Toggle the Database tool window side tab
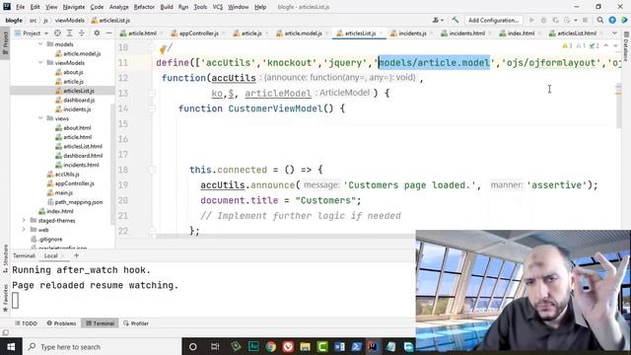The width and height of the screenshot is (631, 355). (x=626, y=46)
